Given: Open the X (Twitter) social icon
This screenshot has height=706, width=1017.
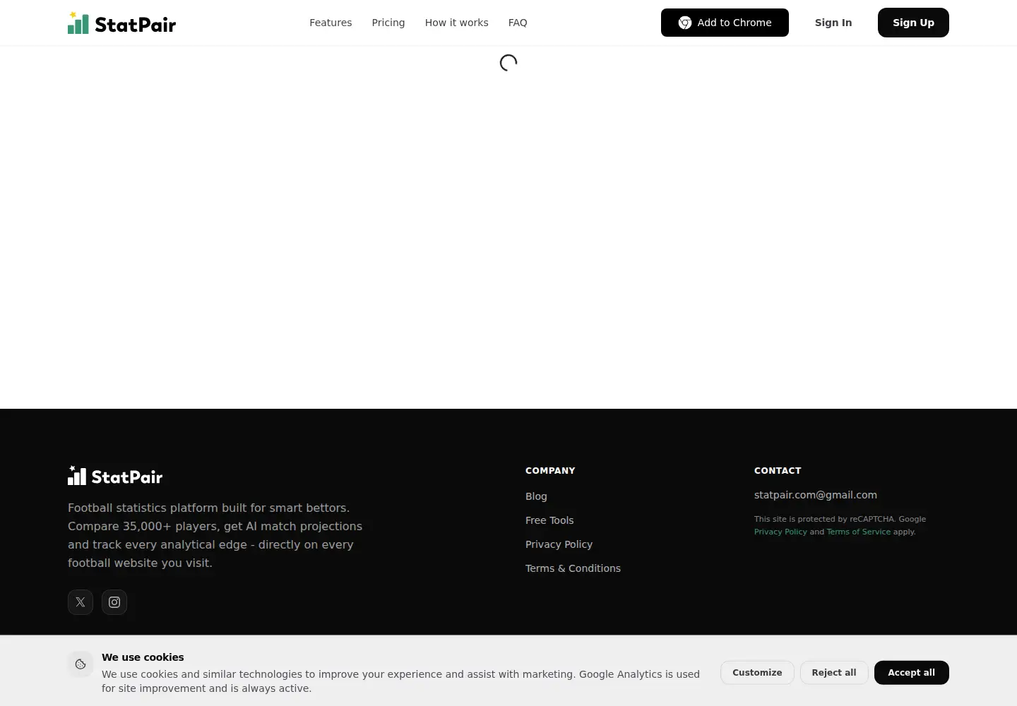Looking at the screenshot, I should [x=81, y=602].
